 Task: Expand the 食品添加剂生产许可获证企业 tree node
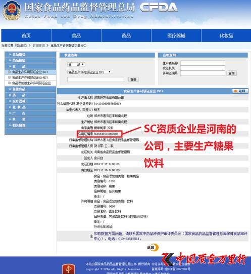(x=10, y=83)
